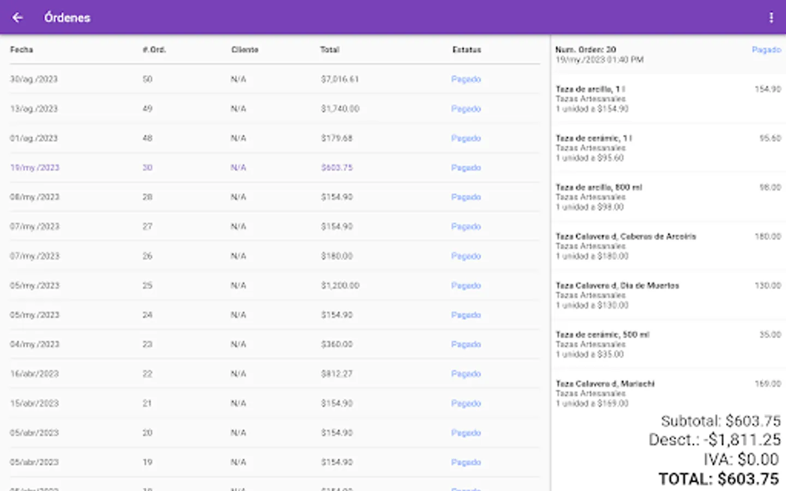Viewport: 786px width, 491px height.
Task: Select order number 49 row
Action: (147, 109)
